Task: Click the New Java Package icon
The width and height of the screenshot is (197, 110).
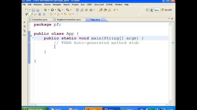Action: [82, 10]
